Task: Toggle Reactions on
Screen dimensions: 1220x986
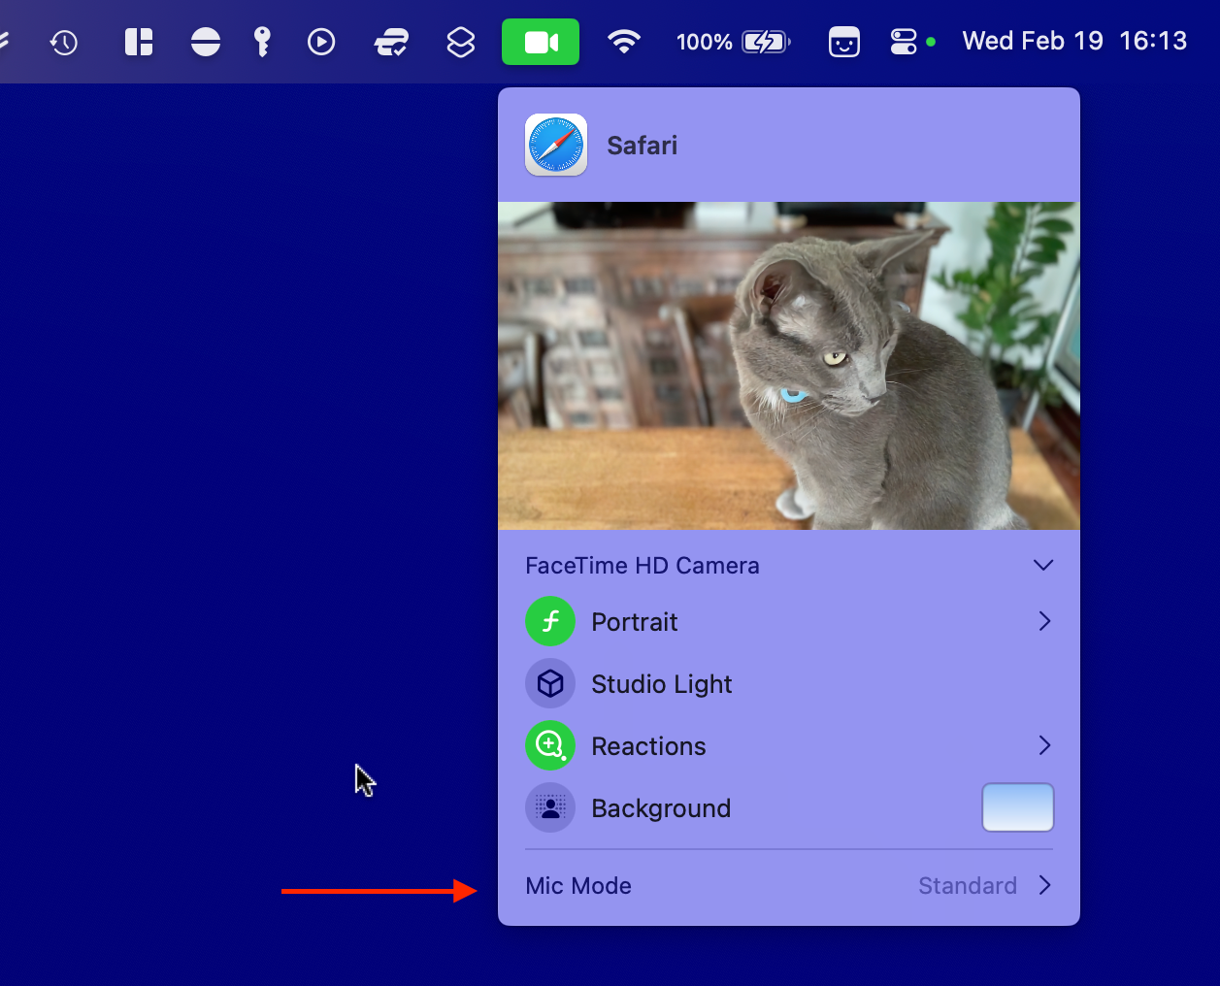Action: click(x=648, y=745)
